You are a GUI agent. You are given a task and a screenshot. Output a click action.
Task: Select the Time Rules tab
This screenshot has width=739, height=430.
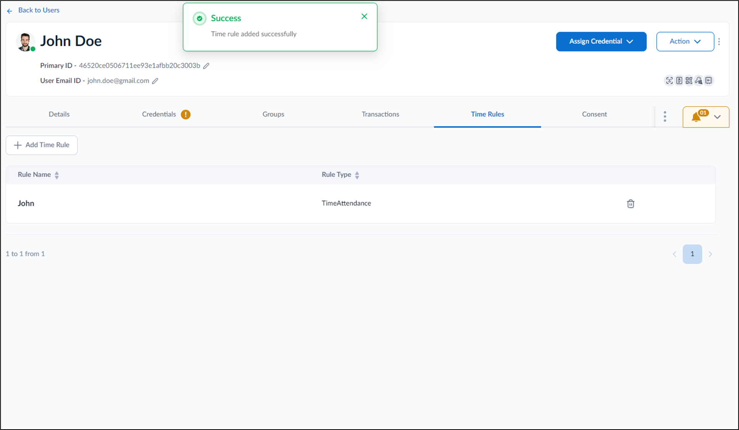click(487, 114)
